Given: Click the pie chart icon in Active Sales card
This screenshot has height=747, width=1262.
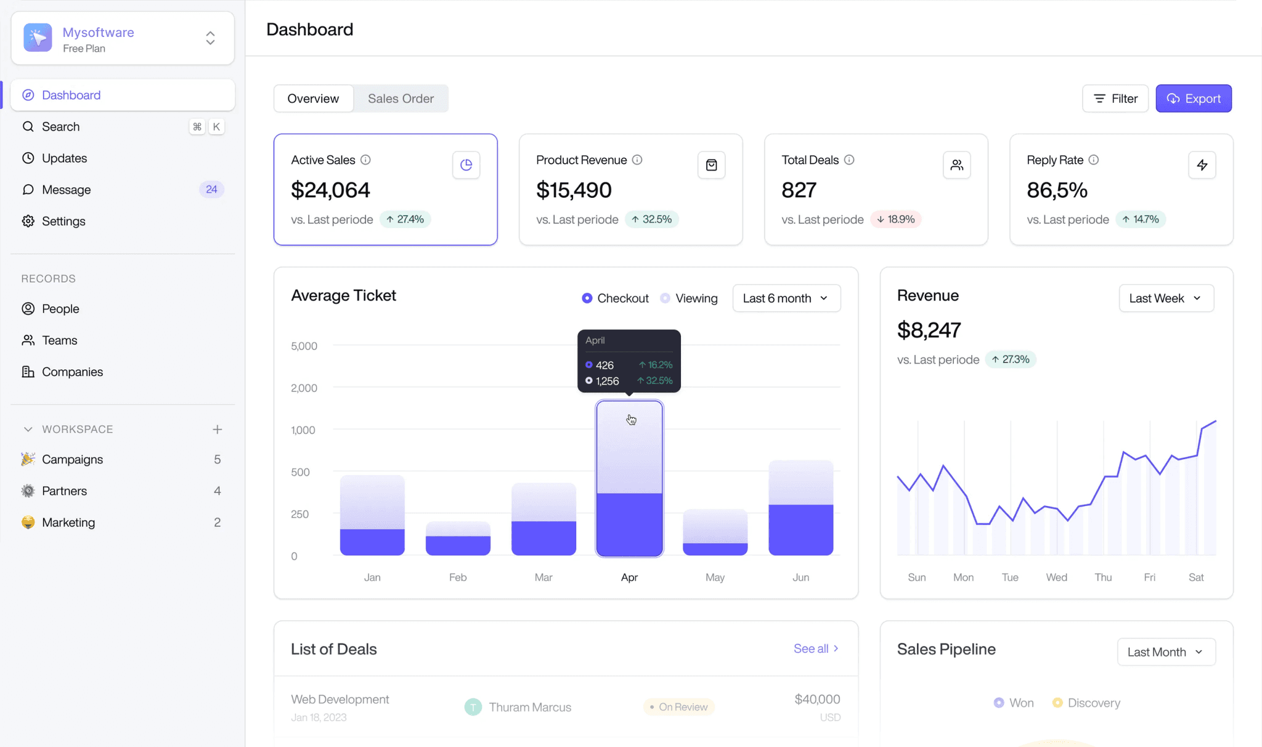Looking at the screenshot, I should [x=466, y=165].
